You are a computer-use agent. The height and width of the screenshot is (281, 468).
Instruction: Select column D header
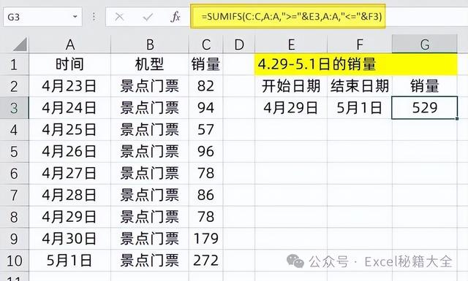pyautogui.click(x=239, y=45)
